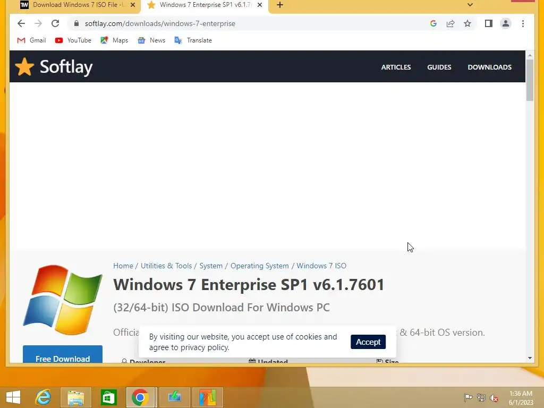Open the download manager taskbar icon
Viewport: 544px width, 408px height.
174,397
